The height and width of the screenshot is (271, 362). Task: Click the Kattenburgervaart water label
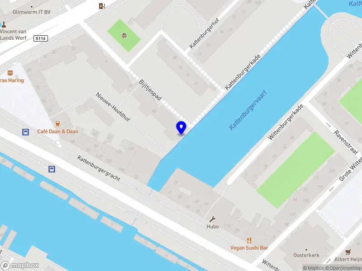(248, 110)
